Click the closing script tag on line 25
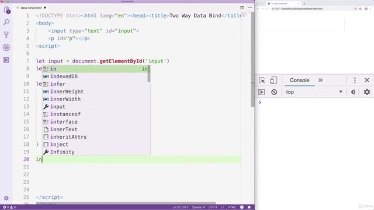This screenshot has width=374, height=210. coord(49,197)
